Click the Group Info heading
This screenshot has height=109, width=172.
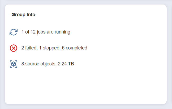point(23,15)
